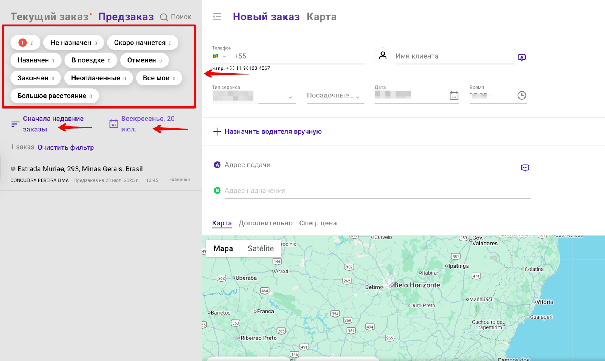This screenshot has height=361, width=605.
Task: Click the hamburger menu icon
Action: [x=217, y=17]
